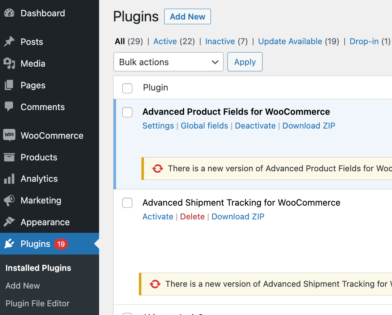Click the new version notice for Advanced Product Fields
This screenshot has height=315, width=392.
267,168
